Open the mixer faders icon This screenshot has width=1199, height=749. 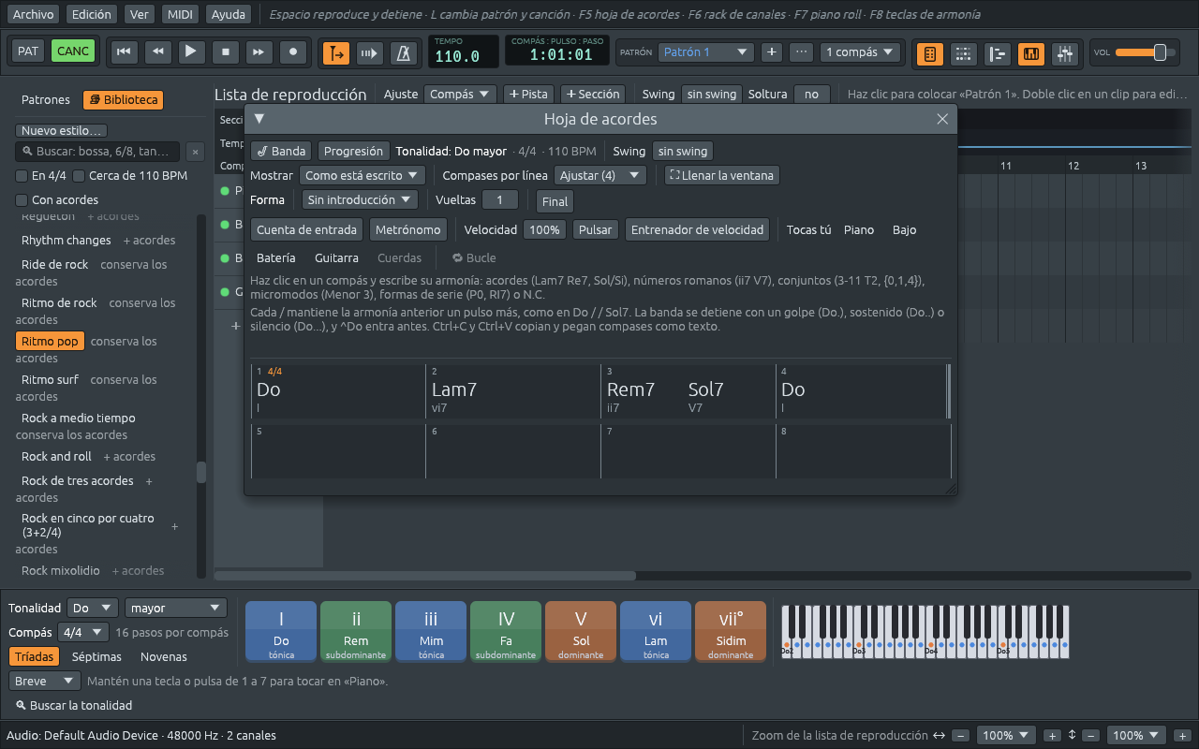[1064, 54]
